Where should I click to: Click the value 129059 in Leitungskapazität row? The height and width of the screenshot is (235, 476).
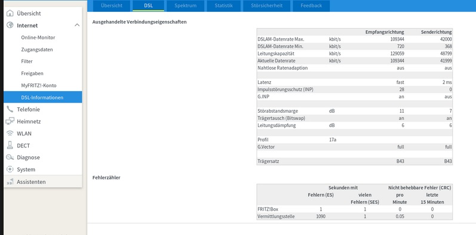pyautogui.click(x=397, y=53)
